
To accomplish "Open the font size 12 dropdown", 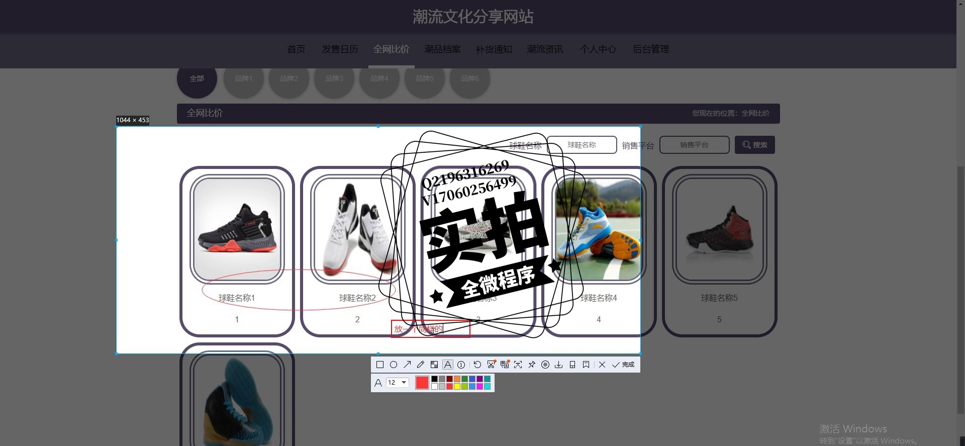I will coord(397,383).
